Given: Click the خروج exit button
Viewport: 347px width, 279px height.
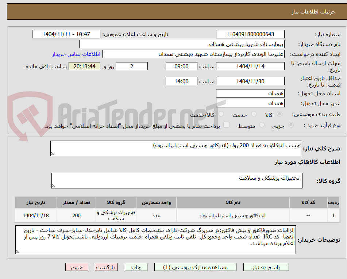Looking at the screenshot, I should [77, 267].
